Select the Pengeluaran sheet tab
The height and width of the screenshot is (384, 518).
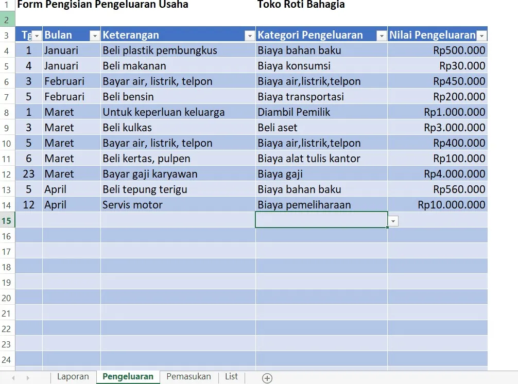128,376
